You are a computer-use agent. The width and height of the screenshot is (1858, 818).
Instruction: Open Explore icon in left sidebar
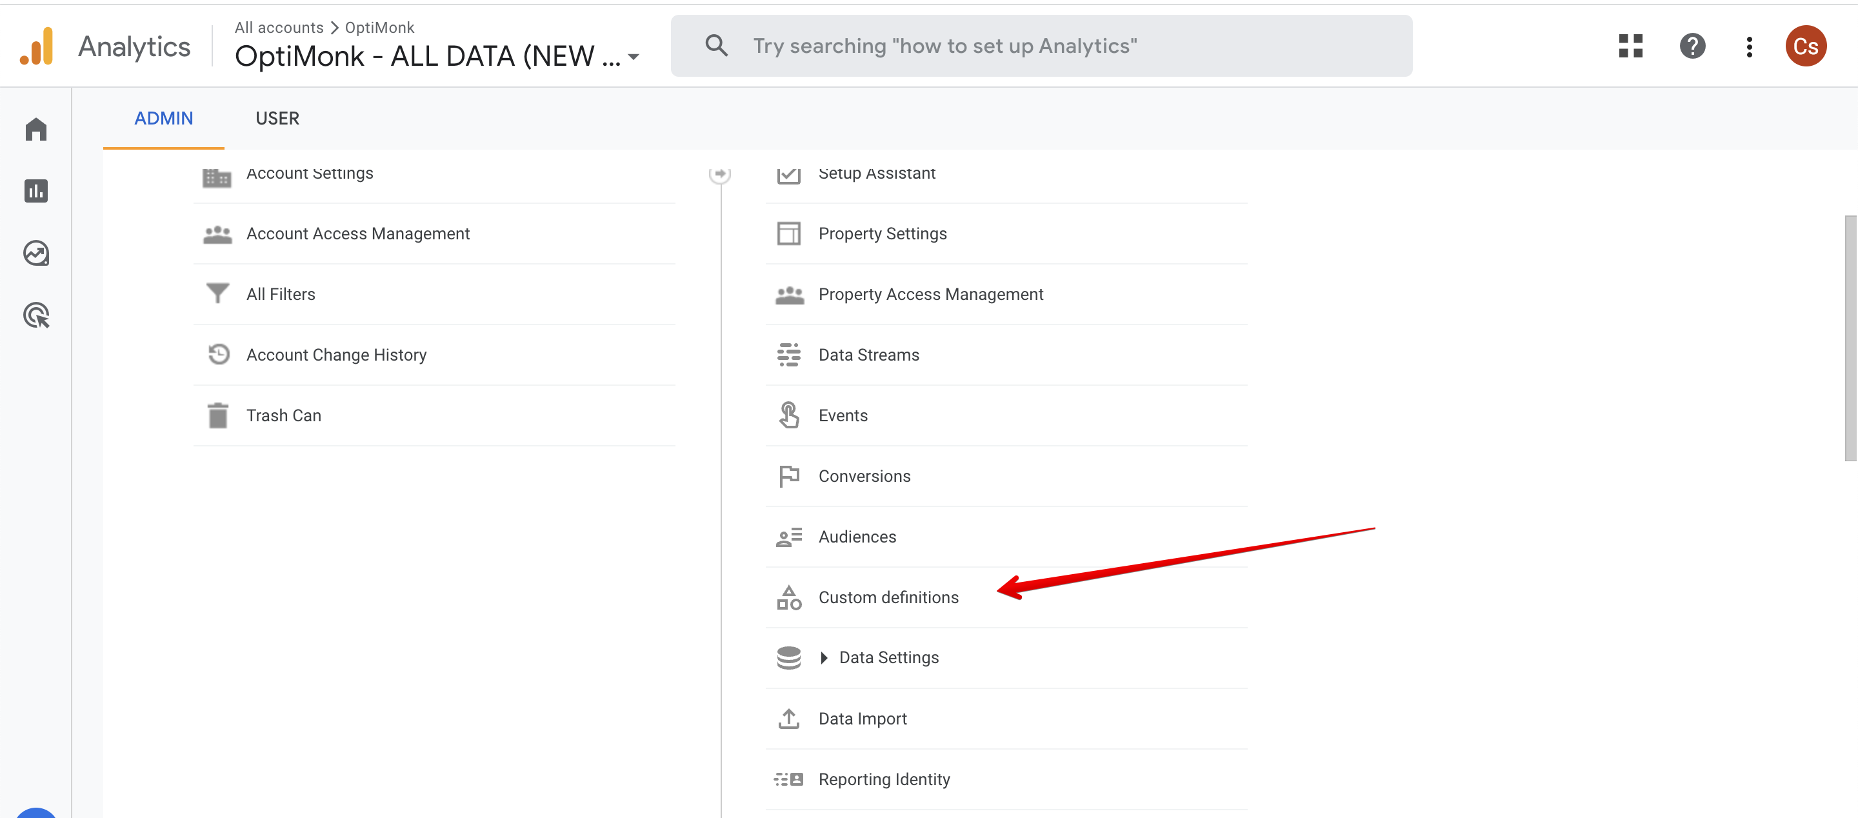click(36, 253)
